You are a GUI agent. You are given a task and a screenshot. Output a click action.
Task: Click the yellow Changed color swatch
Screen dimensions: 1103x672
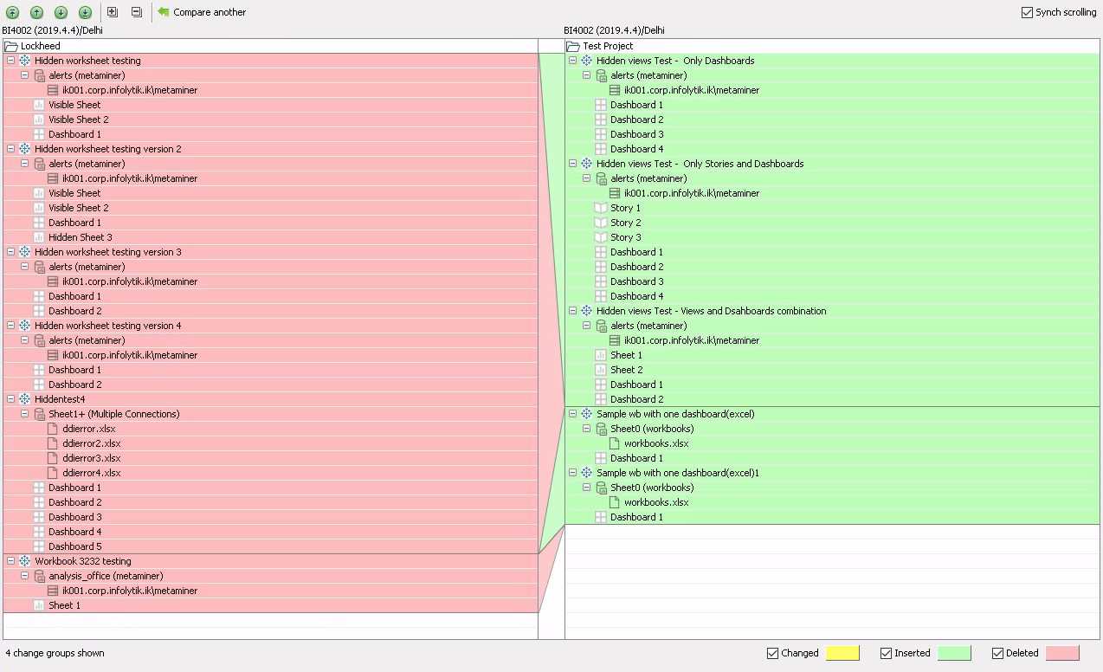tap(842, 653)
